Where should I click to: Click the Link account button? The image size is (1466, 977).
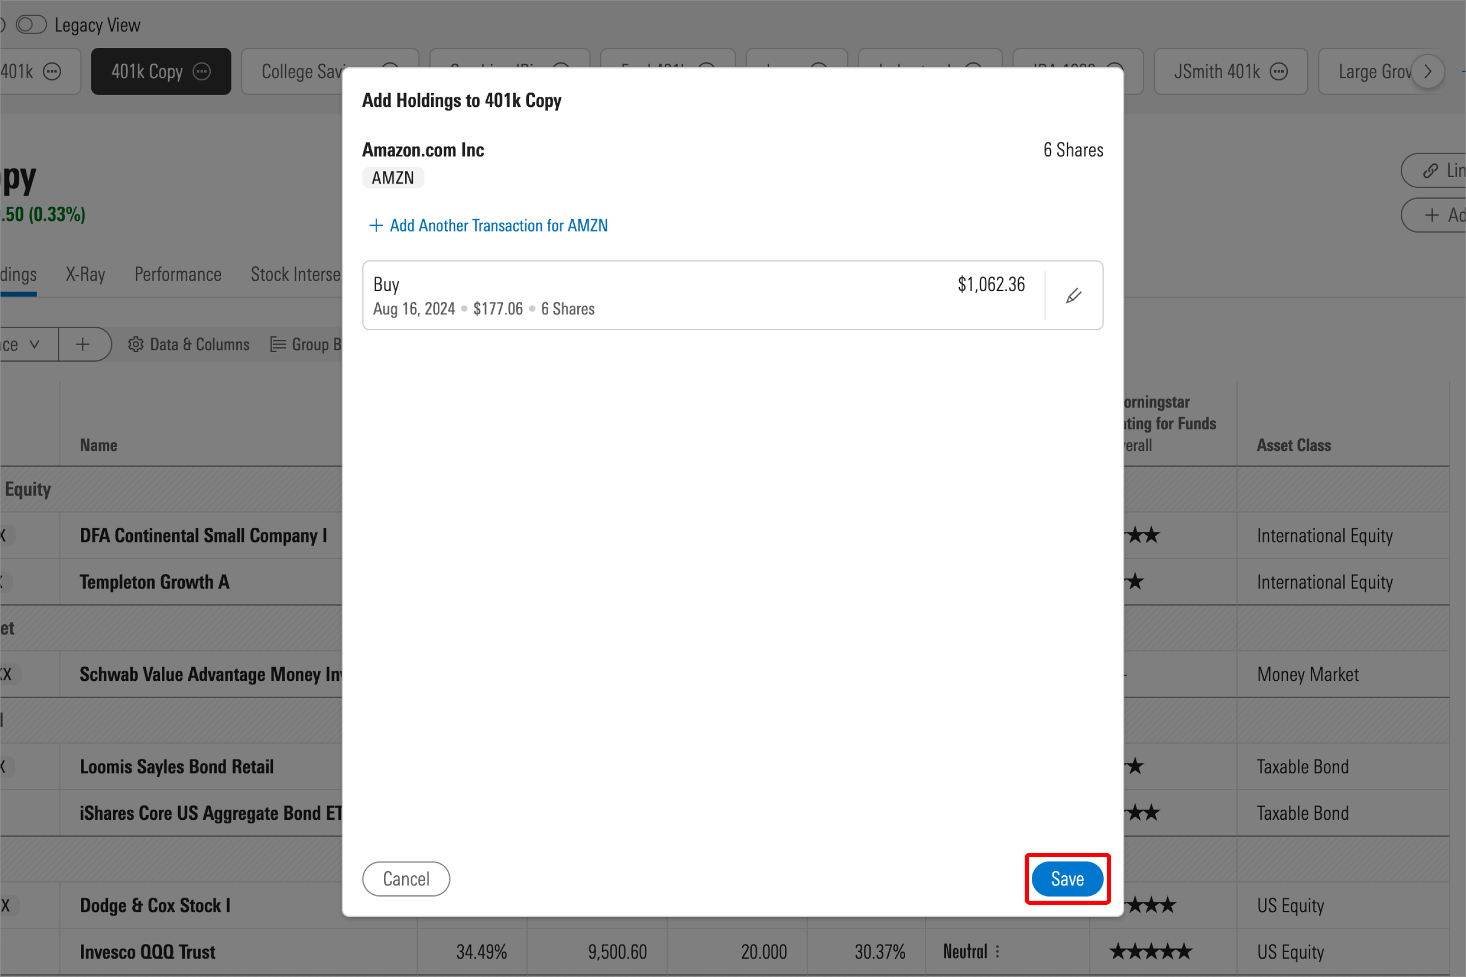click(1433, 170)
